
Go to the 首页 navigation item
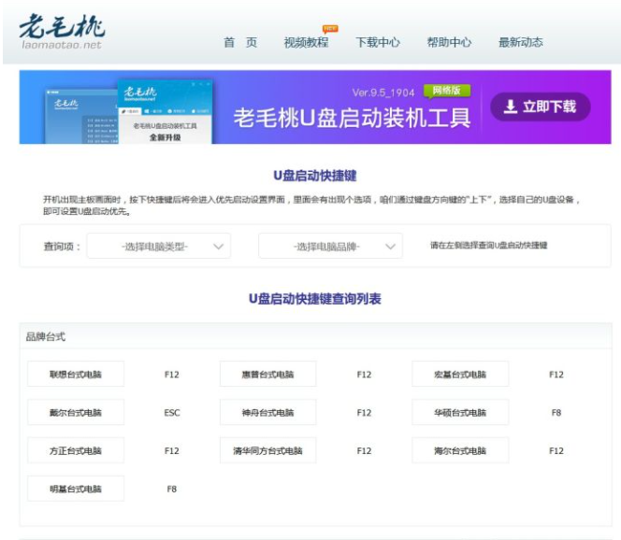240,42
